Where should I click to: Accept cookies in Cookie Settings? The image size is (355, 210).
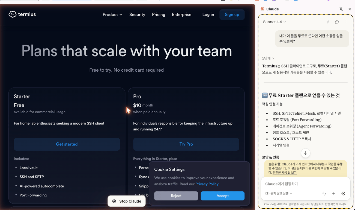click(x=223, y=196)
